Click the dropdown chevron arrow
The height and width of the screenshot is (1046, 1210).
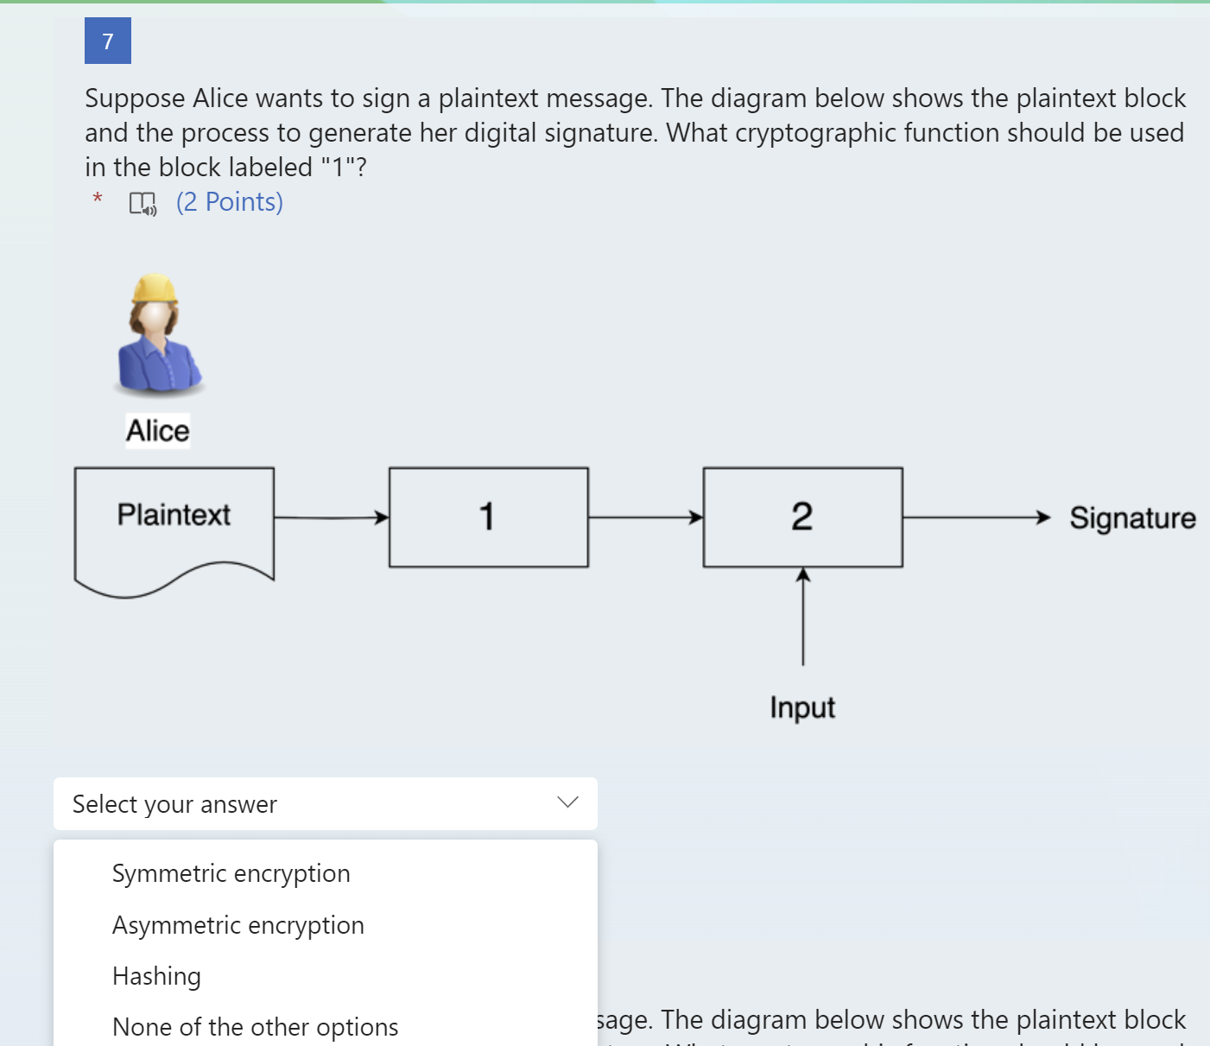(x=567, y=803)
